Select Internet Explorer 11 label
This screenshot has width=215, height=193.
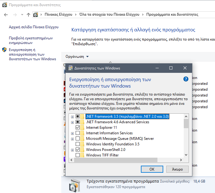coord(101,127)
